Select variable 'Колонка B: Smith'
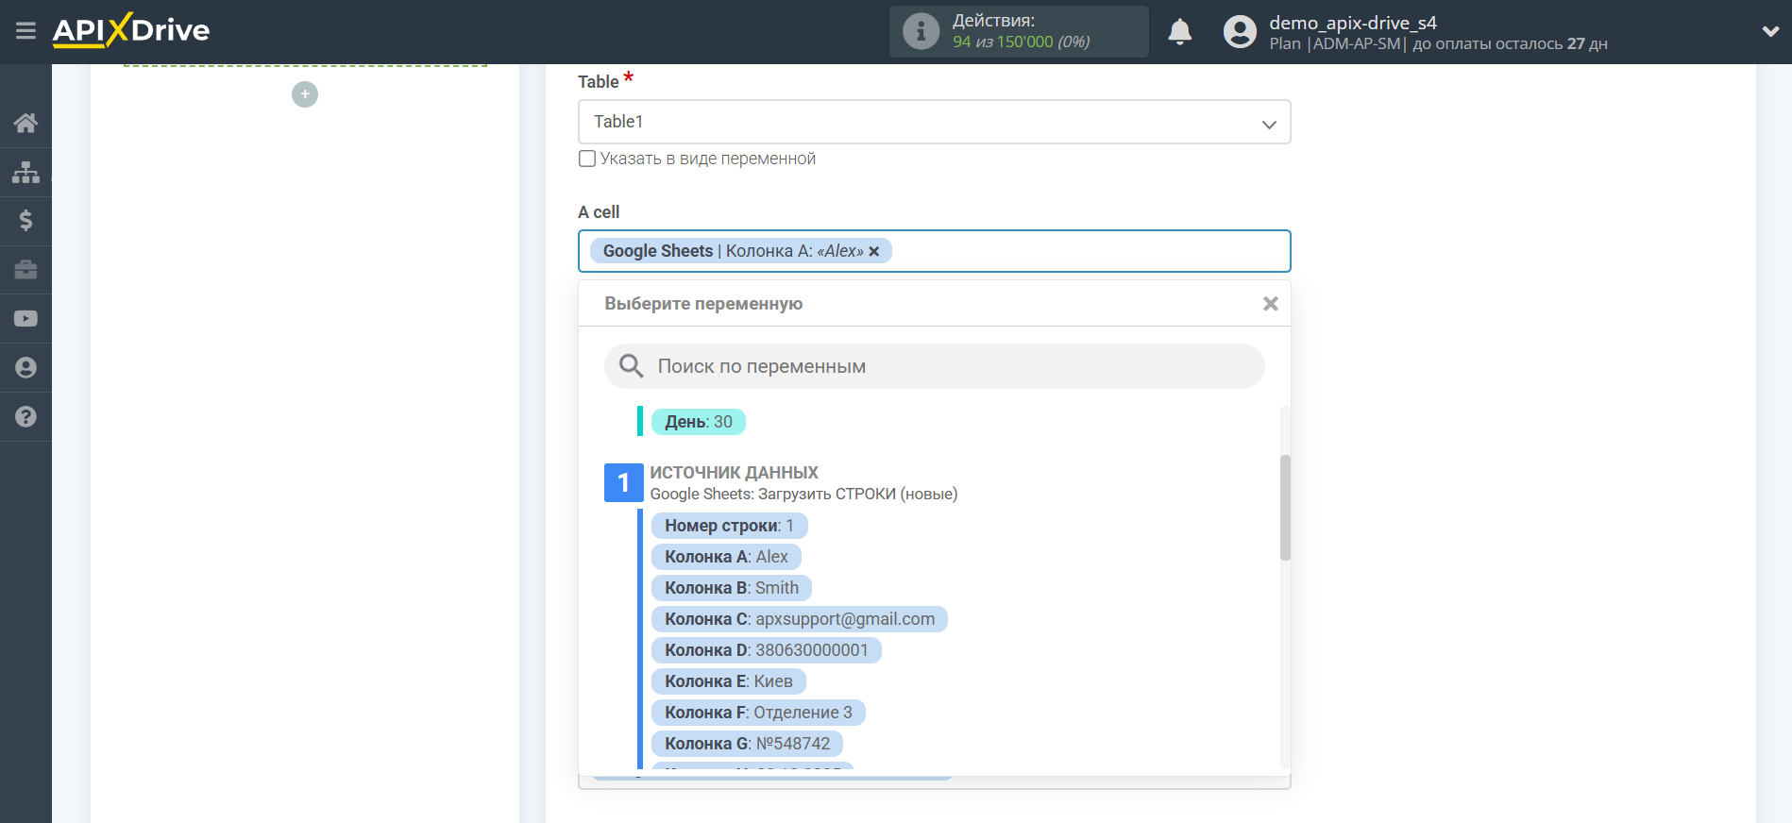Image resolution: width=1792 pixels, height=823 pixels. click(731, 588)
